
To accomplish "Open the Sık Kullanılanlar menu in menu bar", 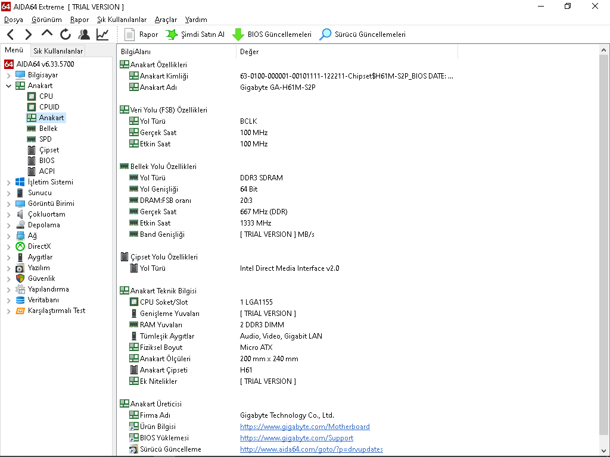I will pos(122,20).
